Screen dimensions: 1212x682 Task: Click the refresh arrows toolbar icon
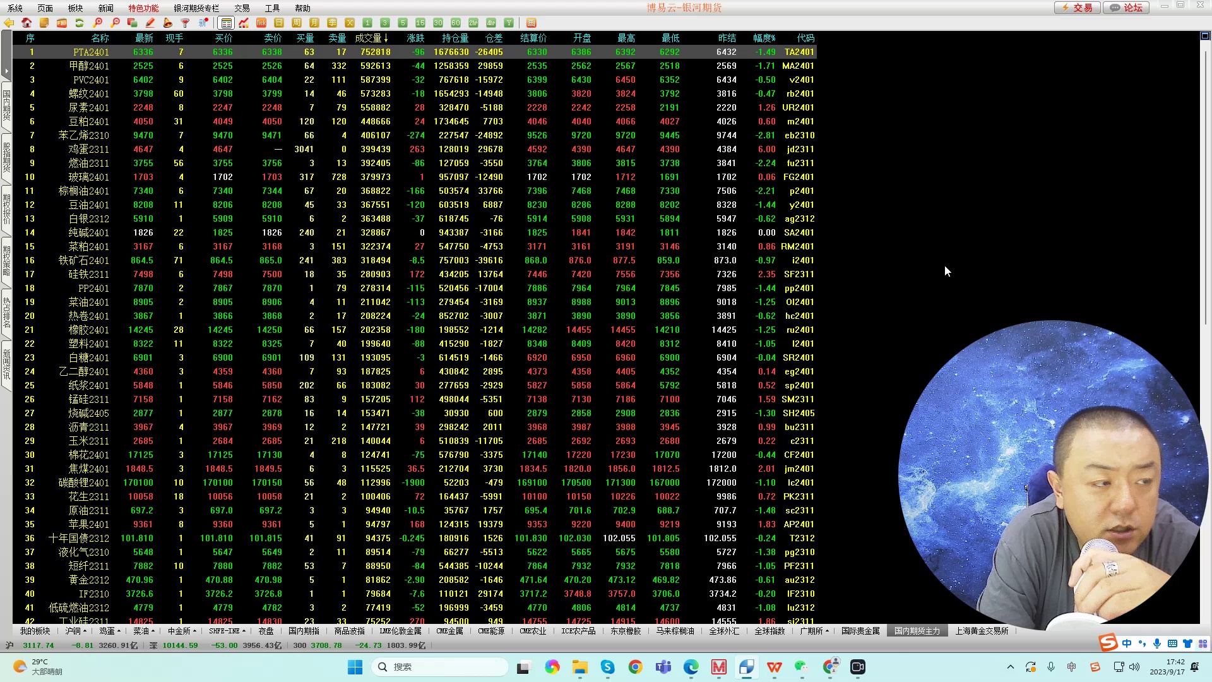coord(80,23)
